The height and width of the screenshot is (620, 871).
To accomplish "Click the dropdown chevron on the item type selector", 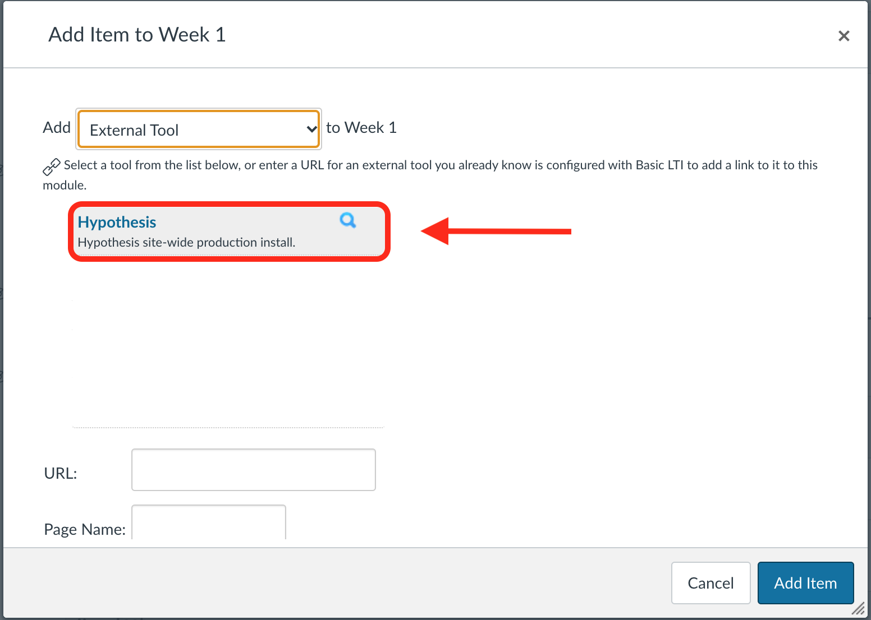I will tap(312, 129).
